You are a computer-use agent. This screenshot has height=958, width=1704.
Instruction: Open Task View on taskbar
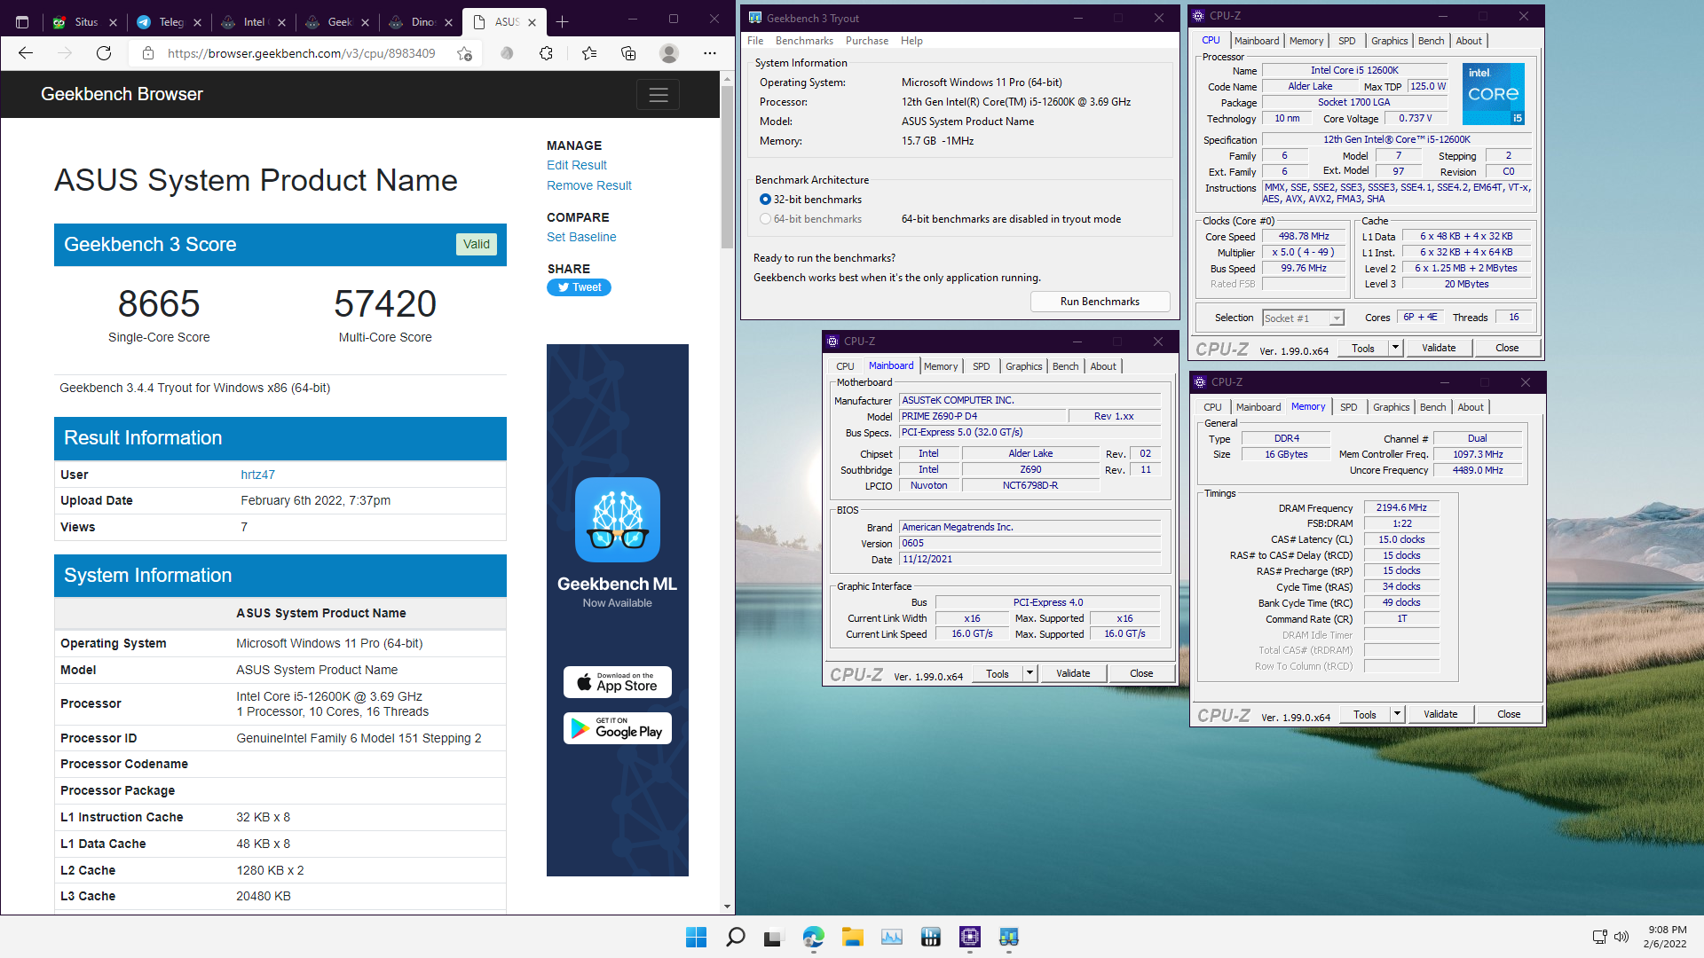click(x=773, y=937)
